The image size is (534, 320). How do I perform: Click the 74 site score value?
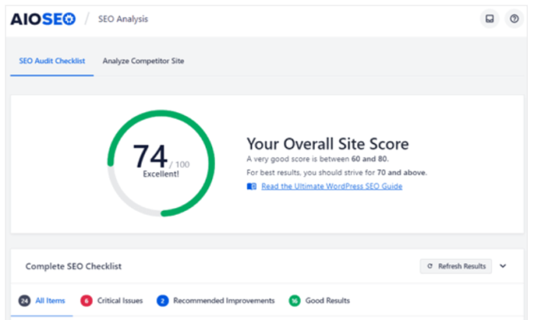(x=150, y=156)
